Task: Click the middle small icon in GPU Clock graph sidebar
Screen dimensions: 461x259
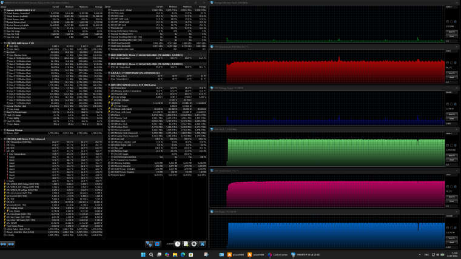Action: tap(451, 145)
